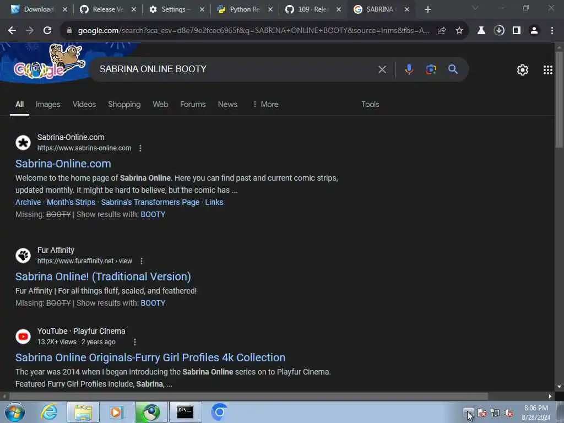Open the Month's Strips sitelink
Viewport: 564px width, 423px height.
71,202
